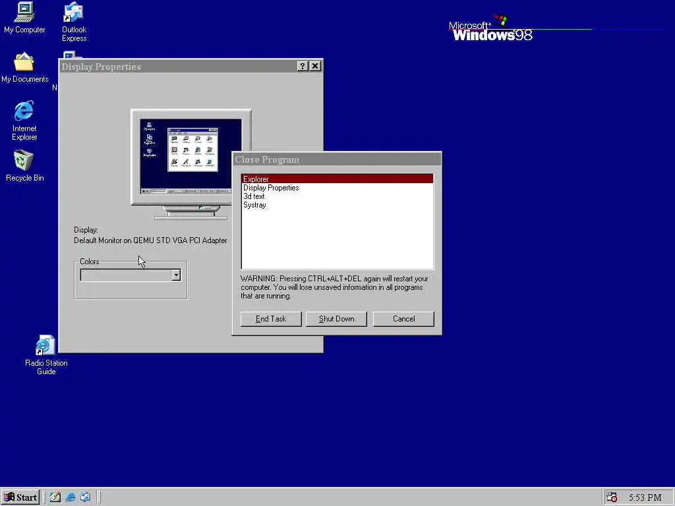Select 3d text in the task list

click(x=337, y=196)
